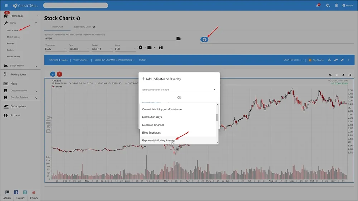Click the search bar in the header
The image size is (358, 201).
click(x=76, y=5)
